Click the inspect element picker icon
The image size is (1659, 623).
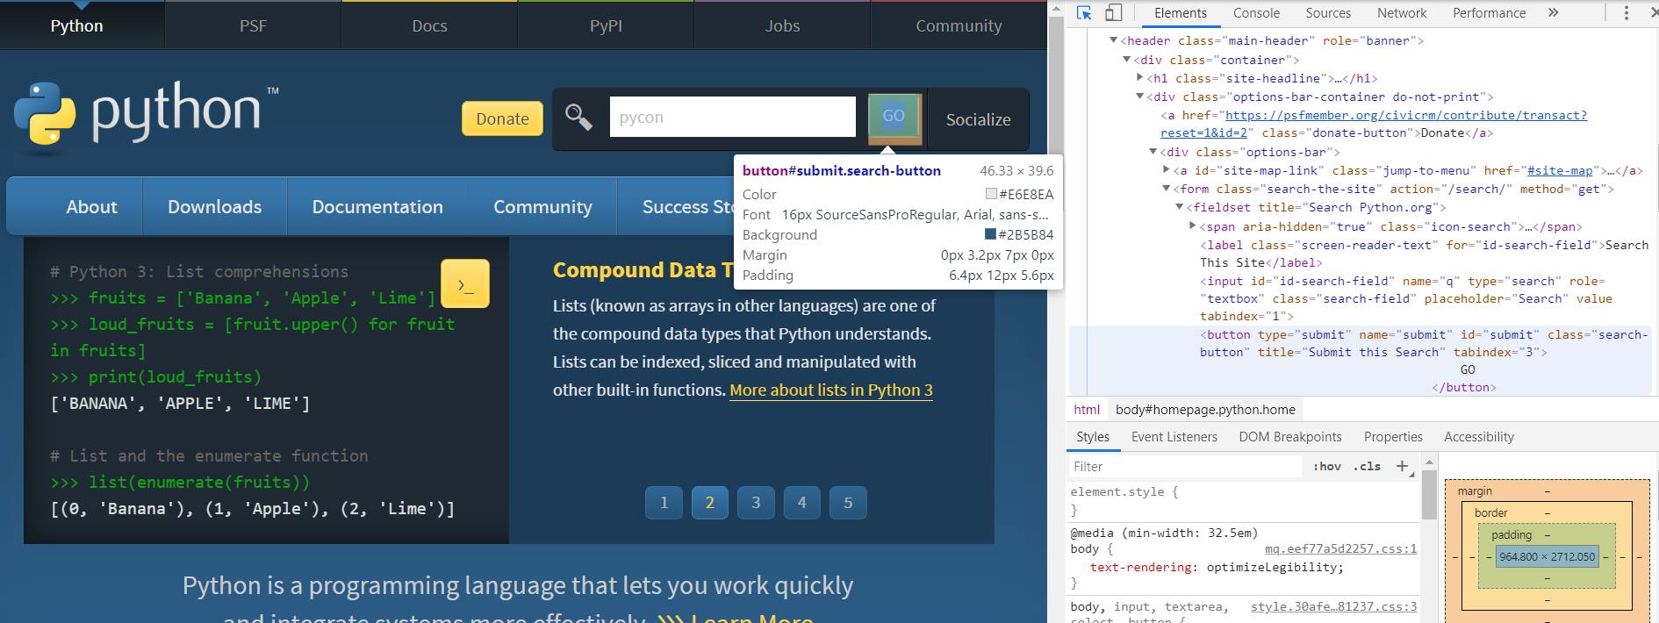click(1084, 13)
